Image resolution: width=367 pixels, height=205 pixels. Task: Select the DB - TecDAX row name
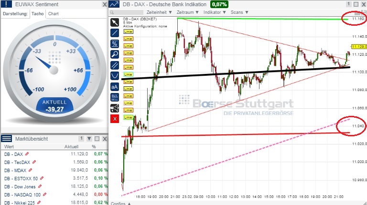click(x=17, y=162)
